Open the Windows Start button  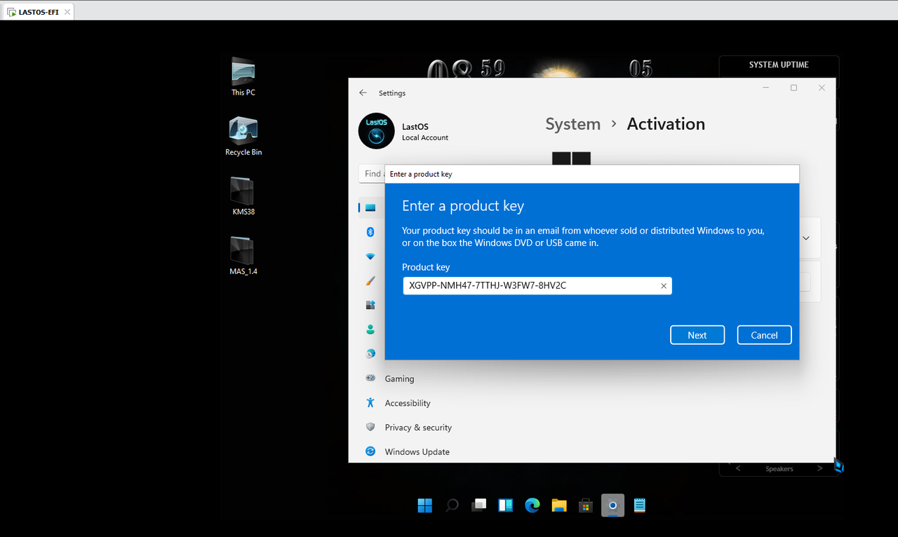click(x=425, y=505)
